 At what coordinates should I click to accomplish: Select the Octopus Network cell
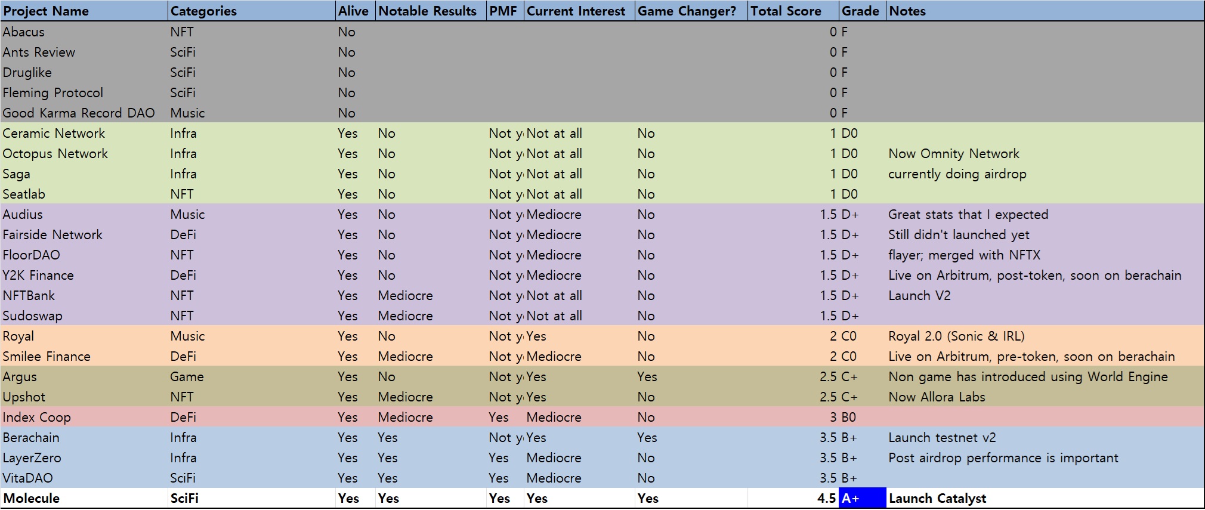[84, 154]
